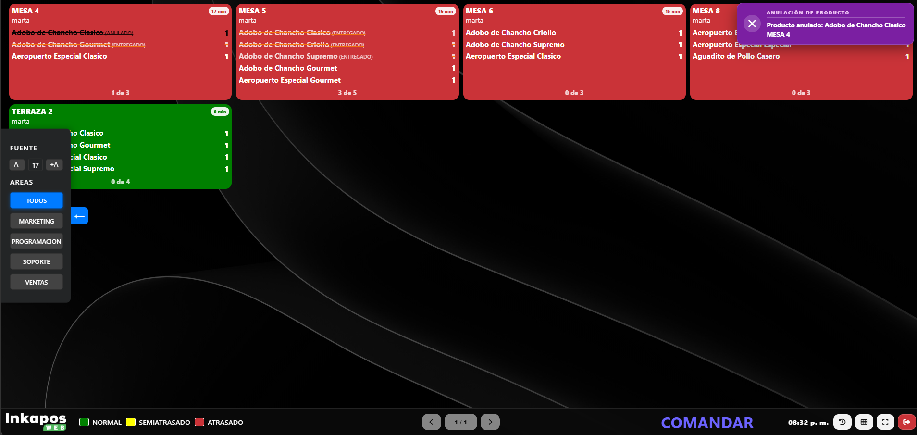
Task: Filter orders by PROGRAMACION area
Action: (x=37, y=241)
